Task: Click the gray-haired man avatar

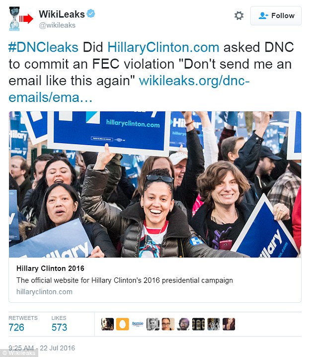Action: [153, 324]
